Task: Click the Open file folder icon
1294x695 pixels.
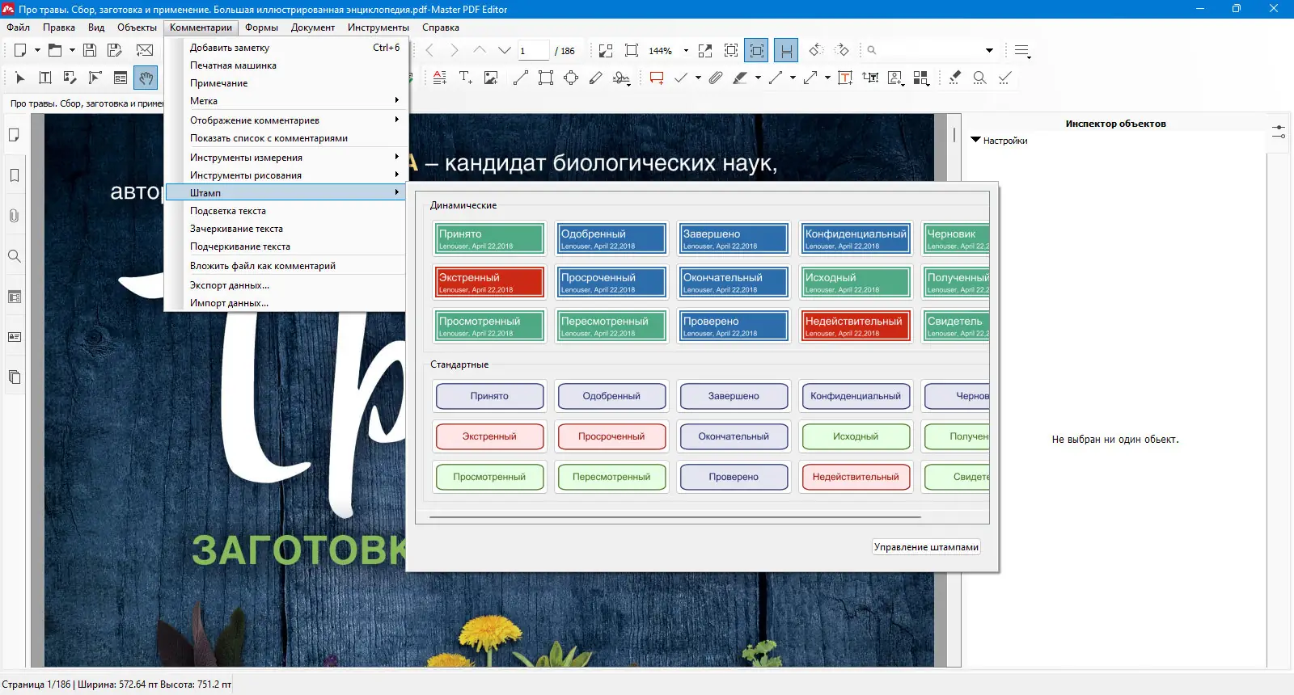Action: pyautogui.click(x=55, y=50)
